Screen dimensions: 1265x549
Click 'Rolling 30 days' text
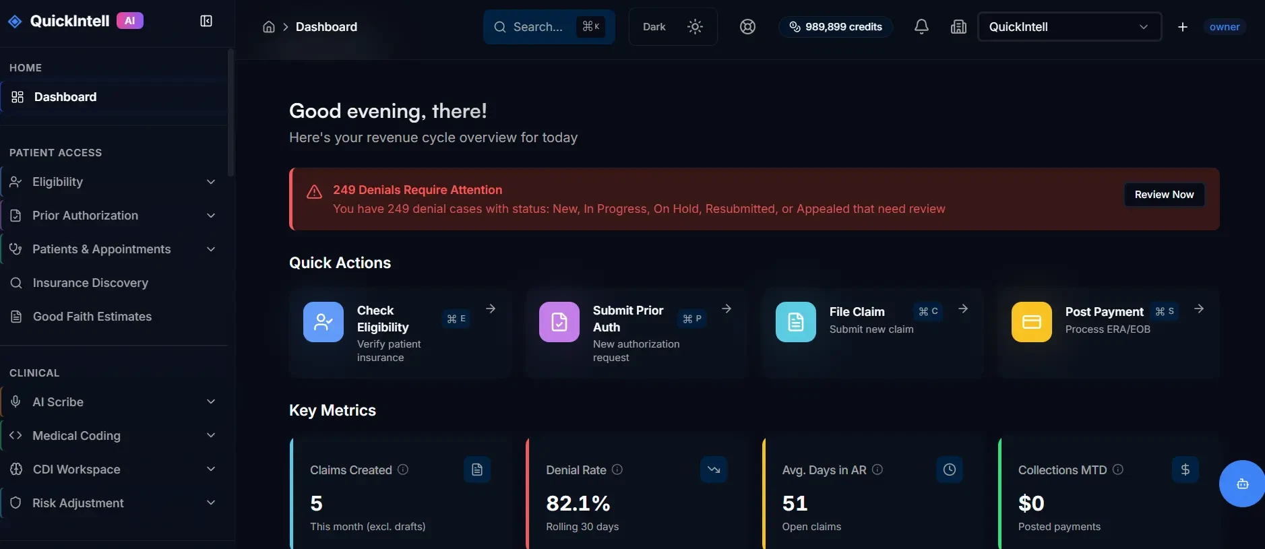click(582, 527)
